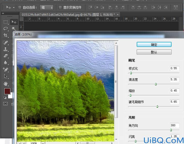Enable the 显示变换控件 checkbox
The width and height of the screenshot is (184, 144).
(x=60, y=7)
